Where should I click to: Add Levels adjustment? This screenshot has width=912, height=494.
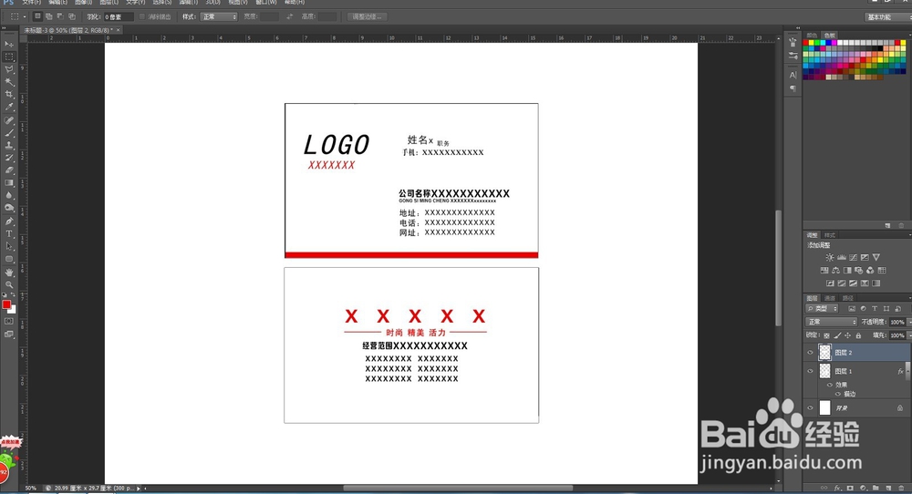coord(842,257)
